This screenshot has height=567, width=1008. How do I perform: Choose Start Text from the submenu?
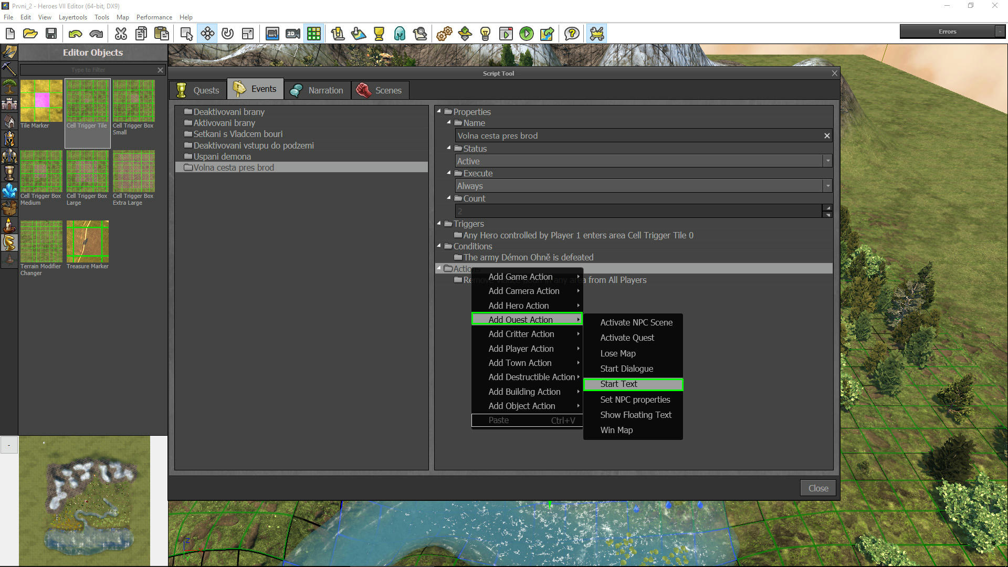point(633,384)
